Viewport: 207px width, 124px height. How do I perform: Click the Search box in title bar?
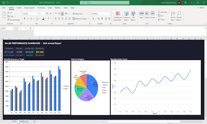click(x=104, y=3)
